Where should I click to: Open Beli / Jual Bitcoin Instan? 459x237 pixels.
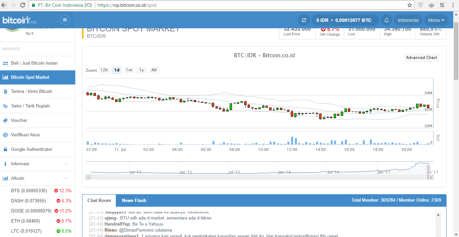(x=37, y=63)
